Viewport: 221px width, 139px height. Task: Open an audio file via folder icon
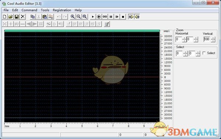(x=11, y=17)
